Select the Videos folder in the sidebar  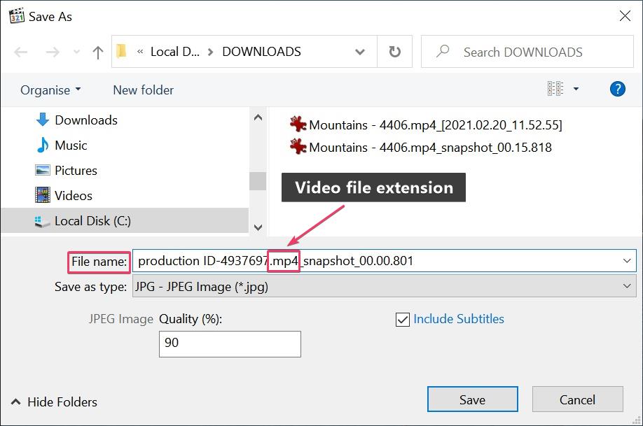pyautogui.click(x=76, y=195)
